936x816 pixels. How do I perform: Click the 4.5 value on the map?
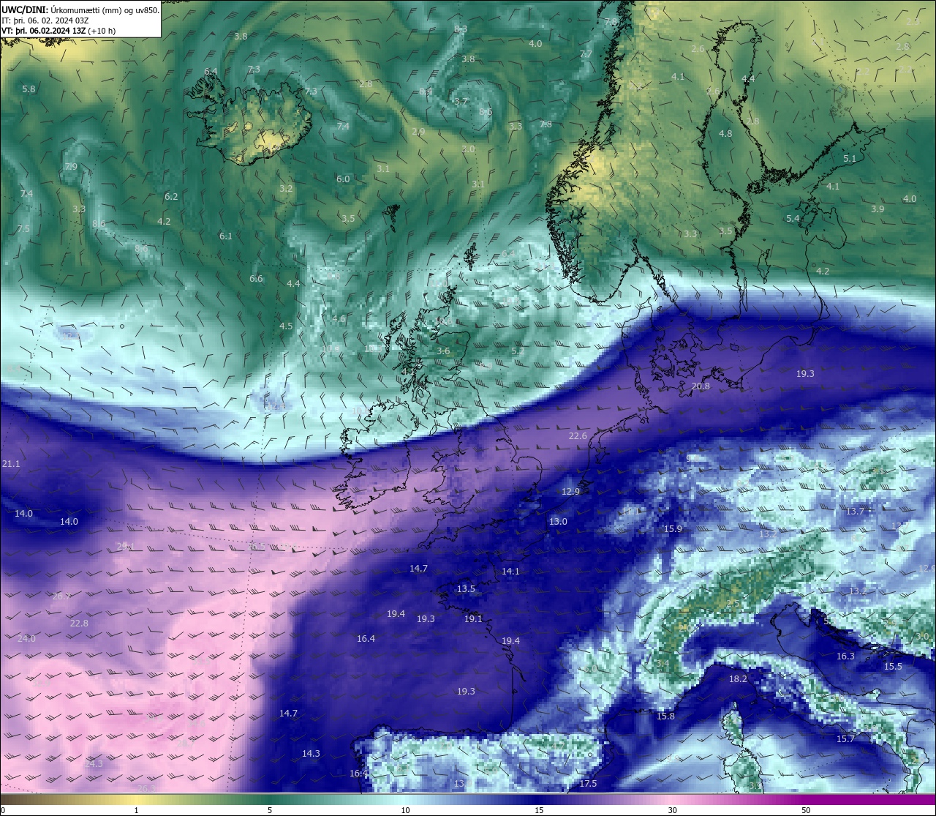tap(286, 326)
